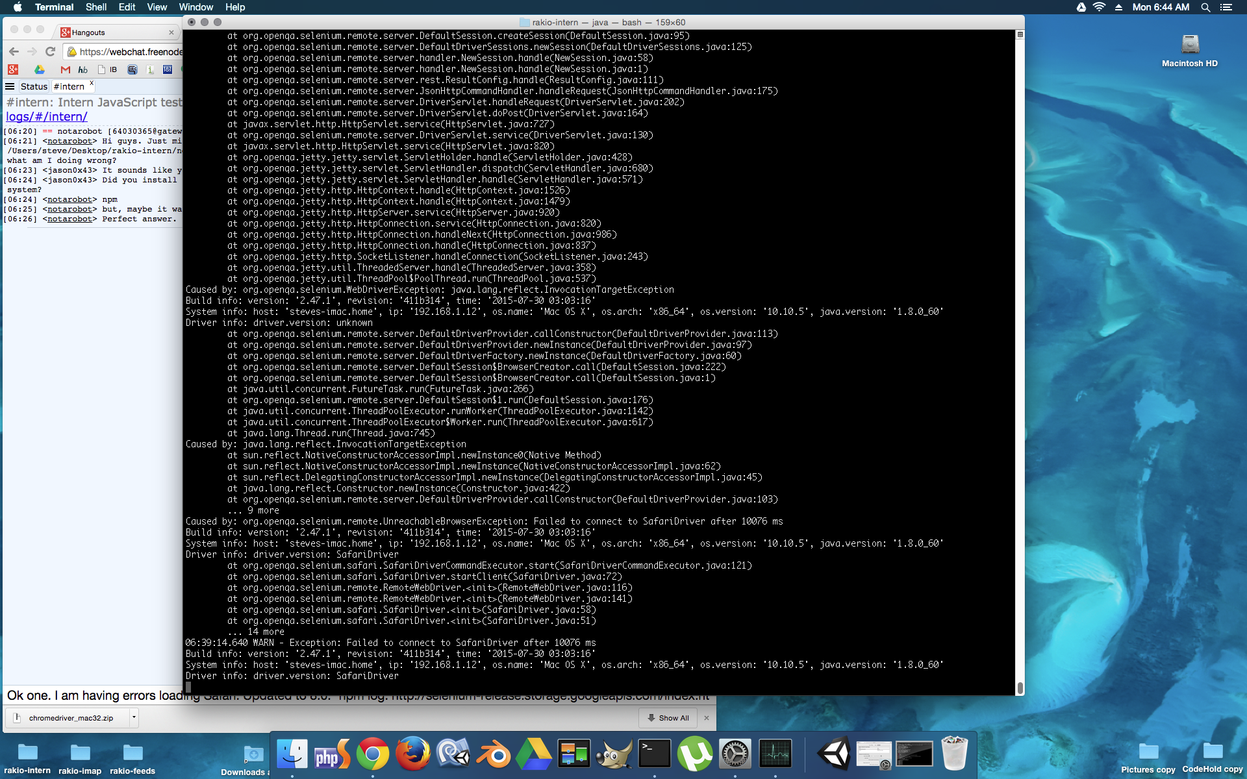
Task: Open Spotlight search in menu bar
Action: coord(1205,7)
